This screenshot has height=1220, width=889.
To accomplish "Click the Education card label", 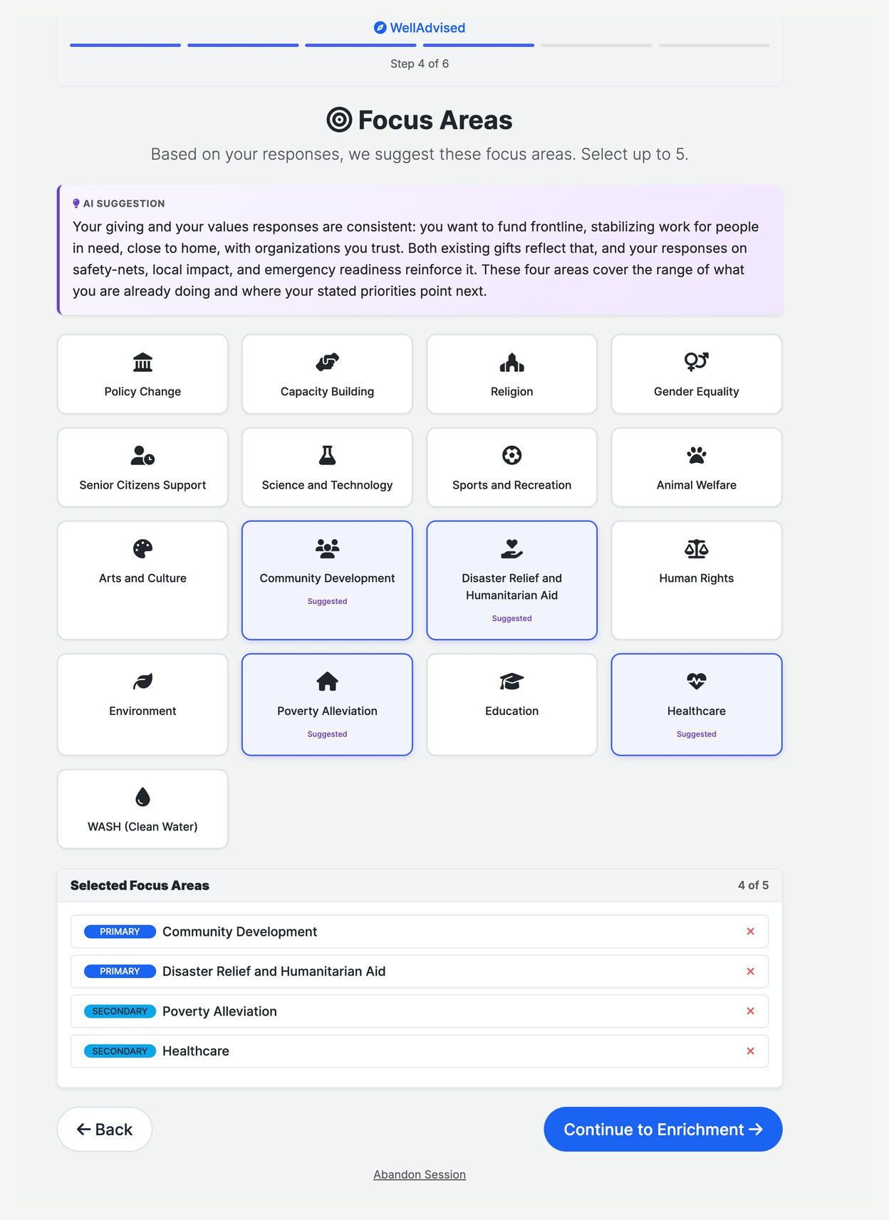I will 511,711.
